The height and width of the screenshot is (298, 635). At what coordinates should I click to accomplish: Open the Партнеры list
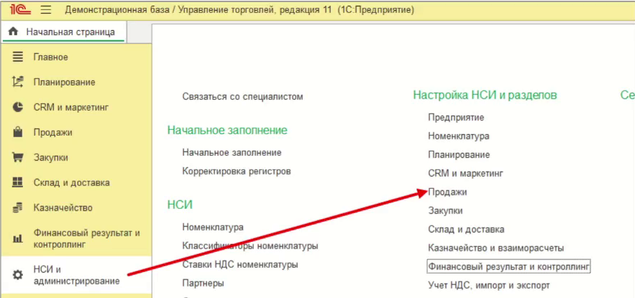(204, 283)
